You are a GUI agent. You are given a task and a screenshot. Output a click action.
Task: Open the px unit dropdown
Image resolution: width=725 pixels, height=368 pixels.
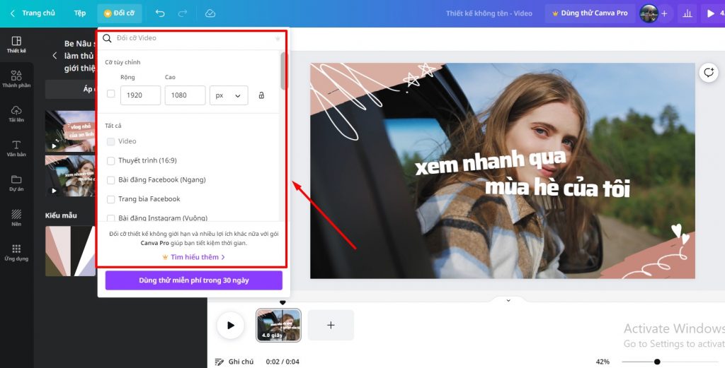[229, 95]
